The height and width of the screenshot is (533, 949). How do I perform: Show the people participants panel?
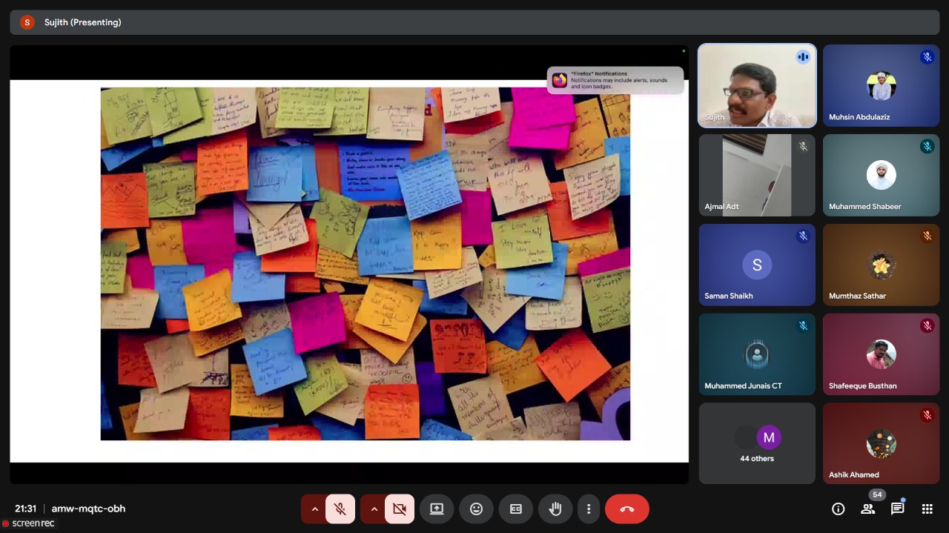pyautogui.click(x=867, y=509)
